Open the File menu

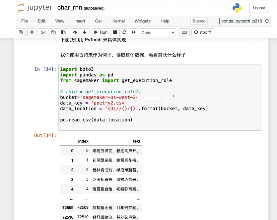pyautogui.click(x=25, y=21)
